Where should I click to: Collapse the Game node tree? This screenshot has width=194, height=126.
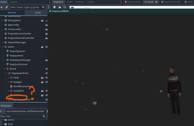[3, 47]
